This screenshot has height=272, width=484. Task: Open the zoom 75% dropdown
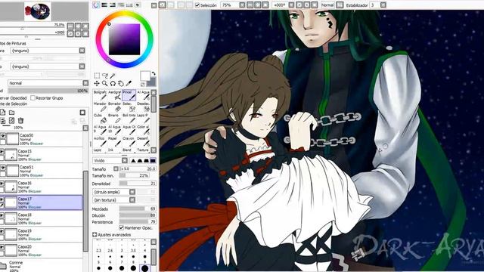pyautogui.click(x=242, y=5)
